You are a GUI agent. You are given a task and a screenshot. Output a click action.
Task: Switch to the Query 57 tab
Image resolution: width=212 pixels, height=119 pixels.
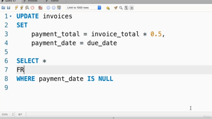coord(11,1)
